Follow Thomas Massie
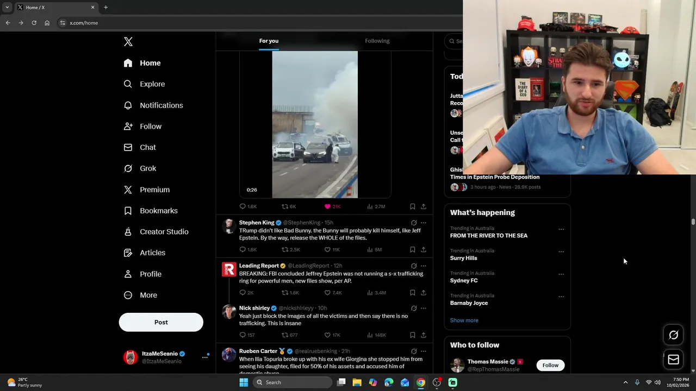Image resolution: width=696 pixels, height=391 pixels. pyautogui.click(x=550, y=365)
